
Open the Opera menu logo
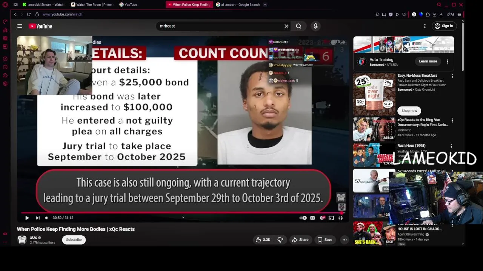(x=5, y=5)
